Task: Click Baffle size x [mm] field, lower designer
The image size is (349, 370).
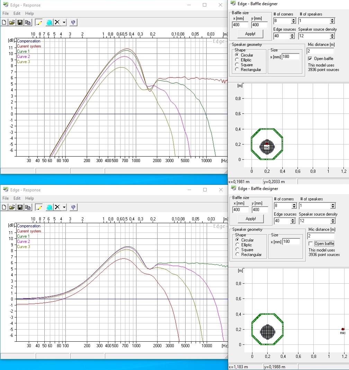Action: pyautogui.click(x=241, y=210)
